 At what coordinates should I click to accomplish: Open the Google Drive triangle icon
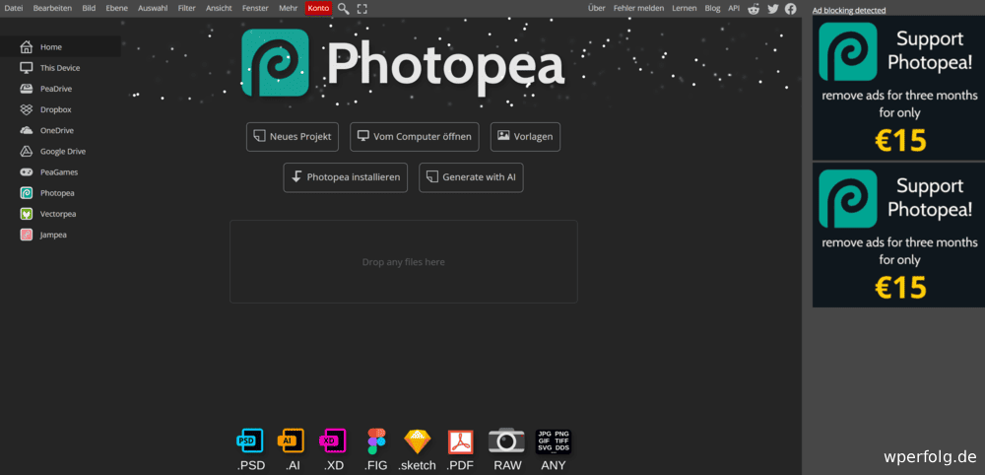pos(27,152)
